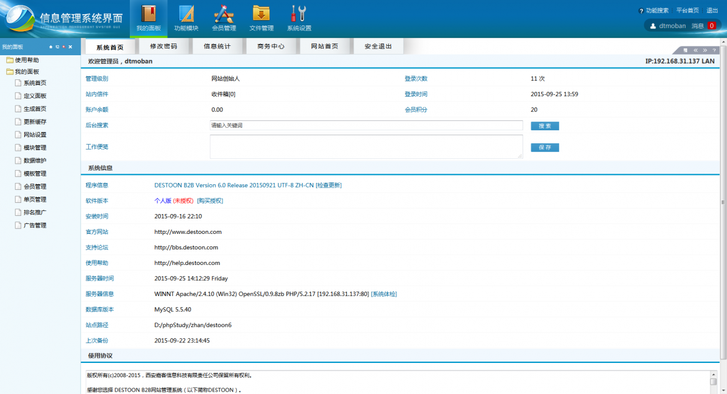Click the 保存 button for 工作便笺

[x=544, y=148]
